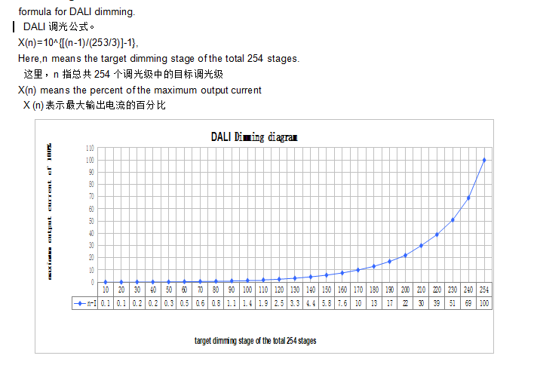Click the Chinese heading "DALI 调光公式"

58,26
